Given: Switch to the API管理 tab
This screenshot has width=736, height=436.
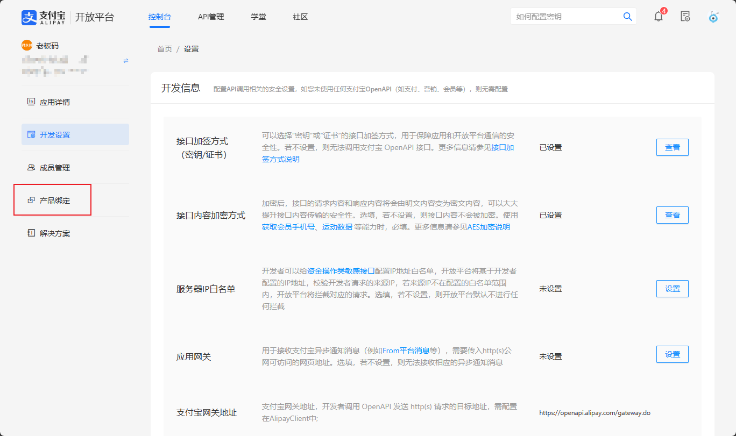Looking at the screenshot, I should [211, 17].
